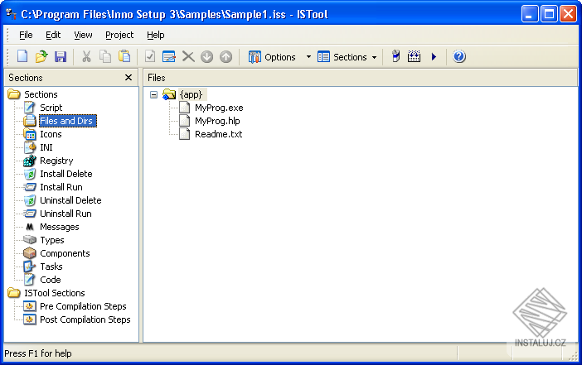582x365 pixels.
Task: Select the Types section
Action: tap(52, 240)
